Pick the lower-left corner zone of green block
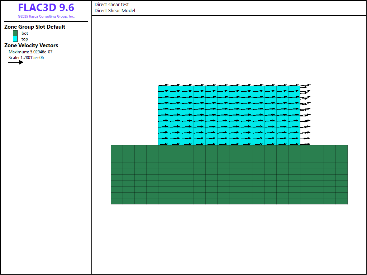This screenshot has width=367, height=275. 117,201
